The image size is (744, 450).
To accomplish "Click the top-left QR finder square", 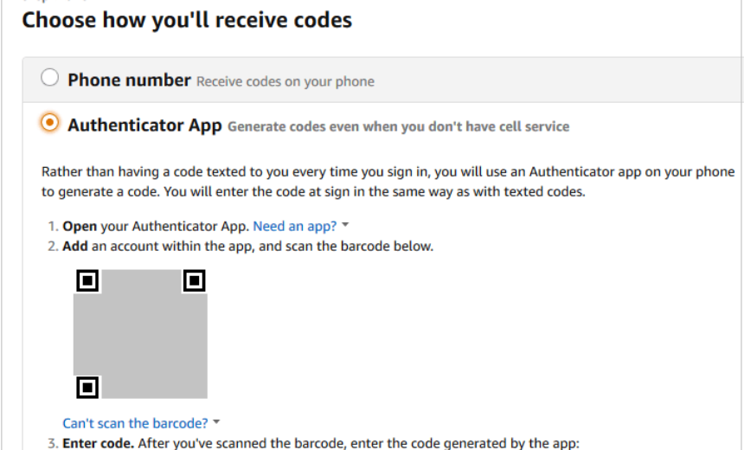I will (87, 280).
